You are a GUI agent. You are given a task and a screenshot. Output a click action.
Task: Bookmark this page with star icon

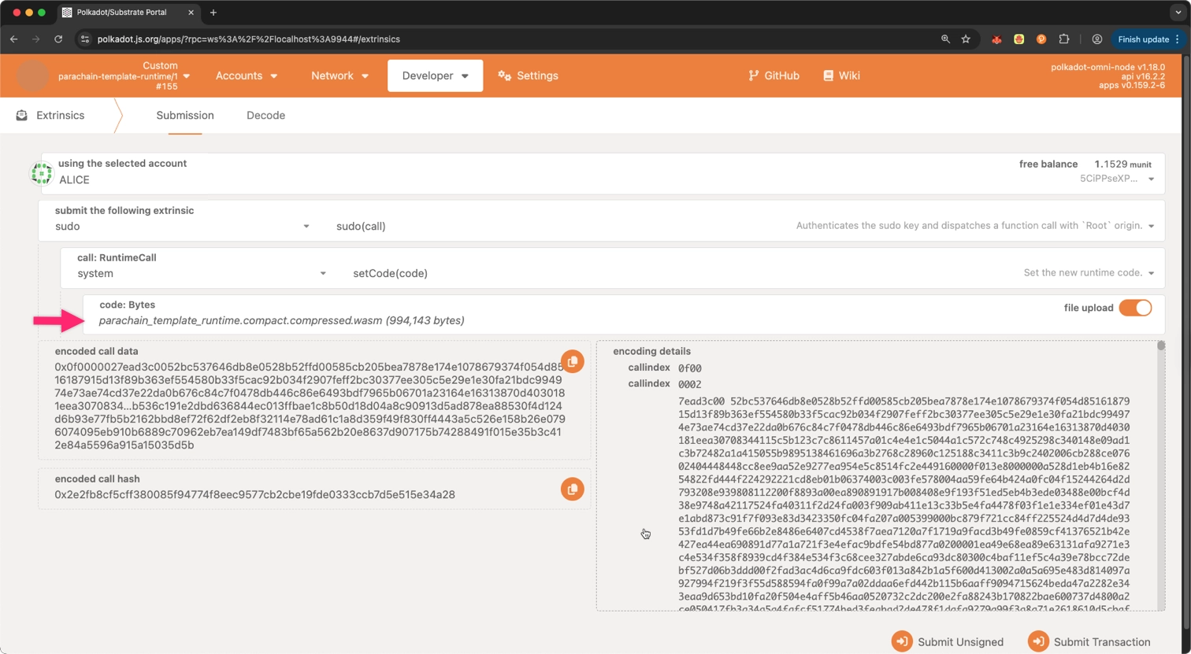[x=966, y=39]
